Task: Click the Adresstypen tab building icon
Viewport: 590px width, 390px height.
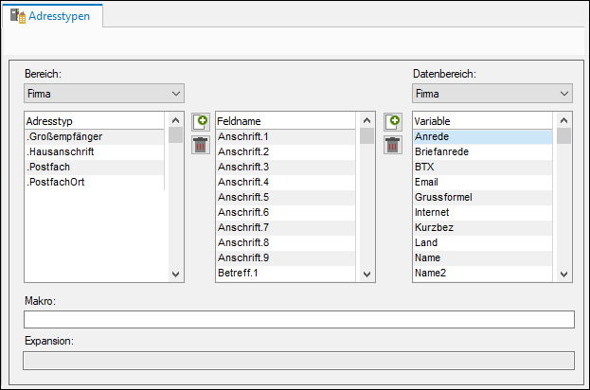Action: pos(18,16)
